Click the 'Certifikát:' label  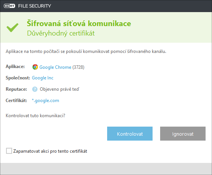[16, 101]
